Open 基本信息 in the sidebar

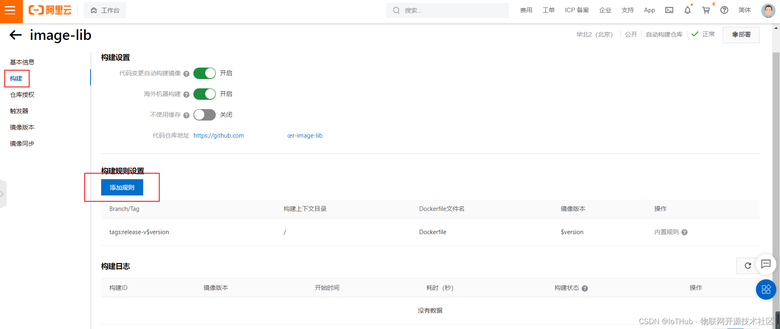tap(22, 62)
